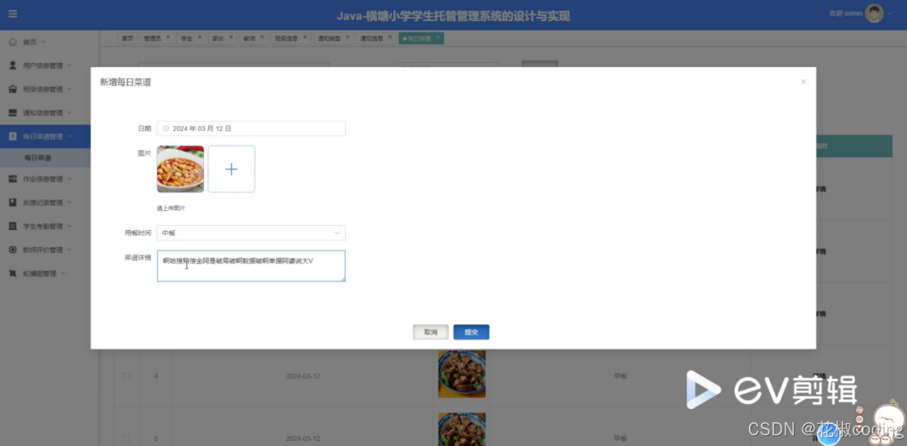The height and width of the screenshot is (446, 907).
Task: Close the 管理员 tab via its X
Action: click(x=168, y=37)
